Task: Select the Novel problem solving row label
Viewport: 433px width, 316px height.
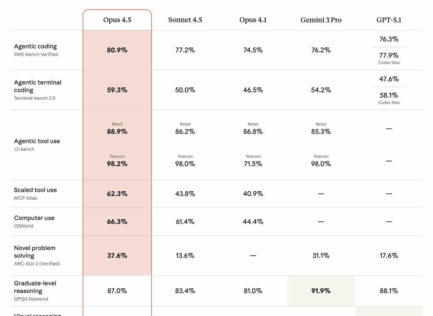Action: pyautogui.click(x=35, y=252)
